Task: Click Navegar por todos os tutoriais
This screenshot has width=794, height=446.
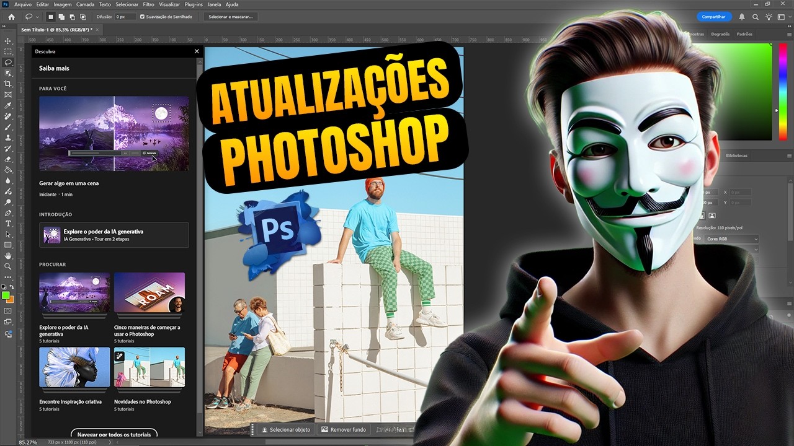Action: 114,434
